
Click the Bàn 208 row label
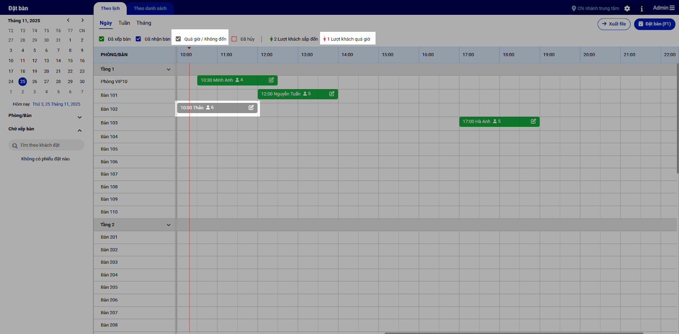click(x=109, y=325)
